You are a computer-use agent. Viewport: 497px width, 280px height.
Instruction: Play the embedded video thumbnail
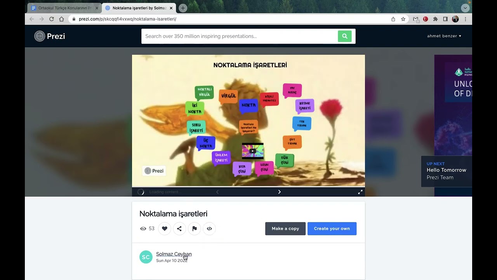(253, 151)
